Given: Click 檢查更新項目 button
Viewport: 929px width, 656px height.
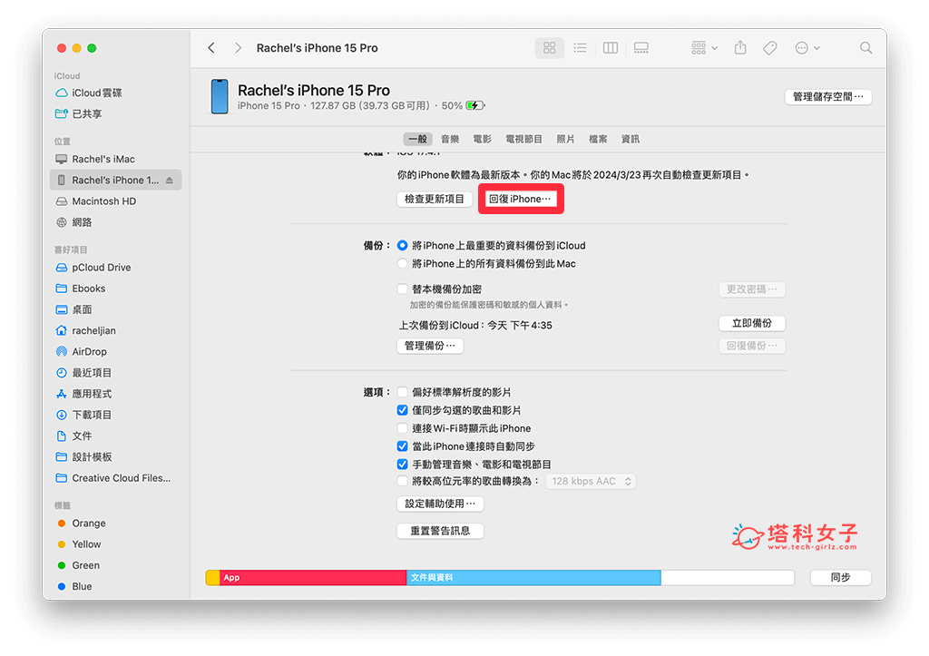Looking at the screenshot, I should coord(435,199).
